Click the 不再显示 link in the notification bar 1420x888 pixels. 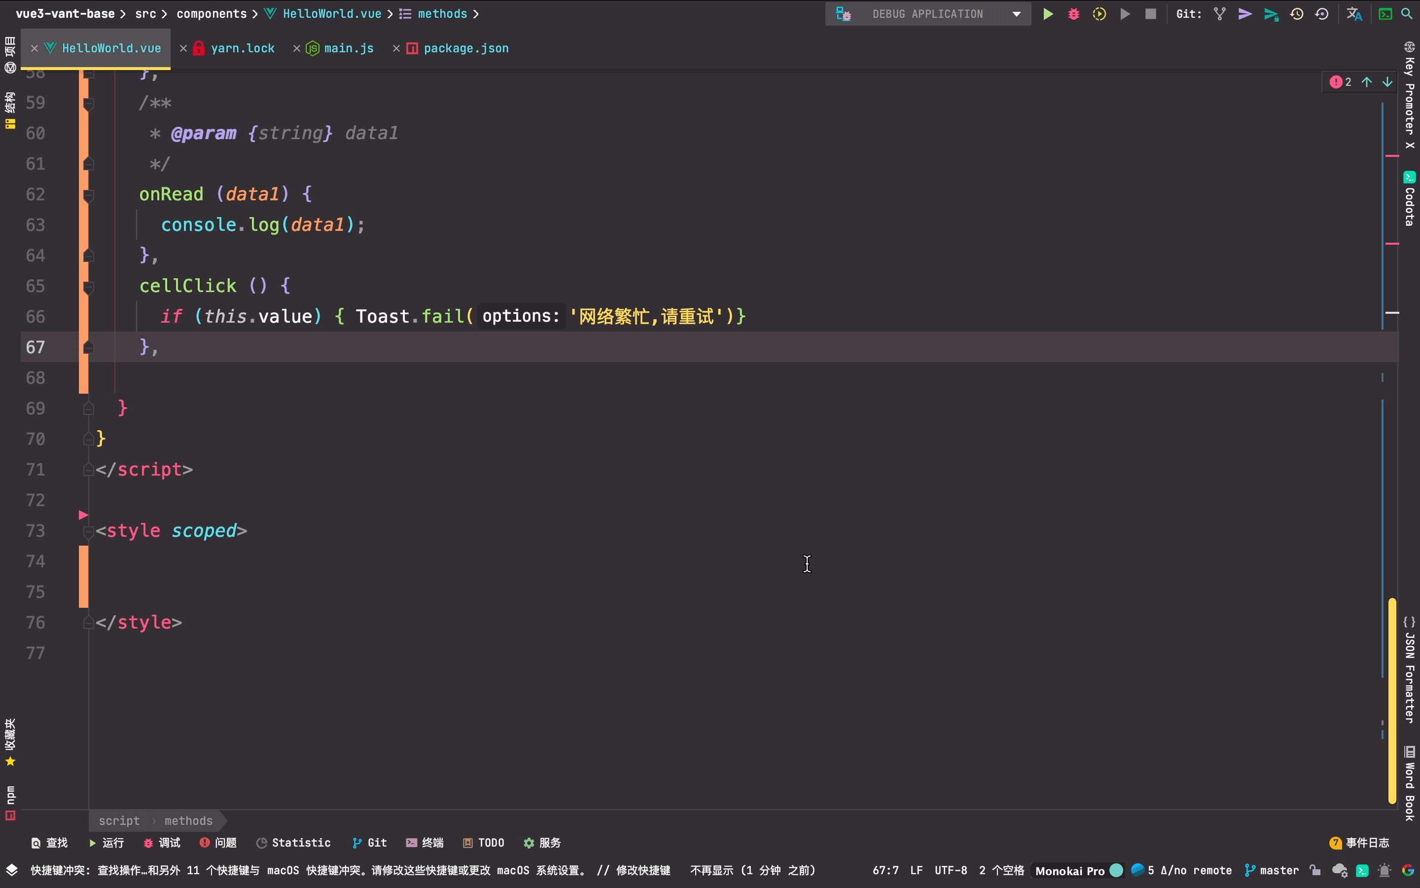(x=711, y=870)
